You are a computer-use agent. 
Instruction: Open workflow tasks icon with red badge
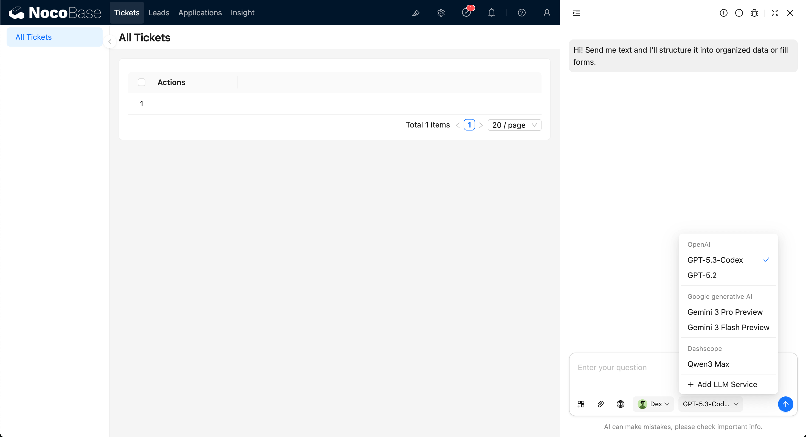(x=466, y=13)
